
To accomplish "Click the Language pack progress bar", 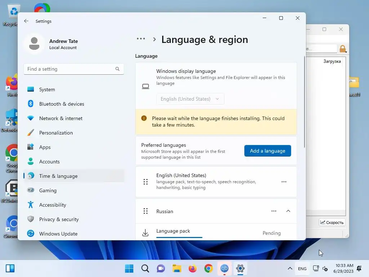I will (179, 237).
